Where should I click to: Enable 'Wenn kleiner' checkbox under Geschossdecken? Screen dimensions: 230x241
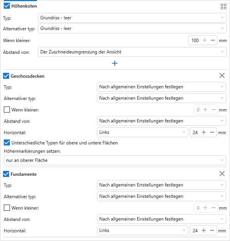point(6,110)
